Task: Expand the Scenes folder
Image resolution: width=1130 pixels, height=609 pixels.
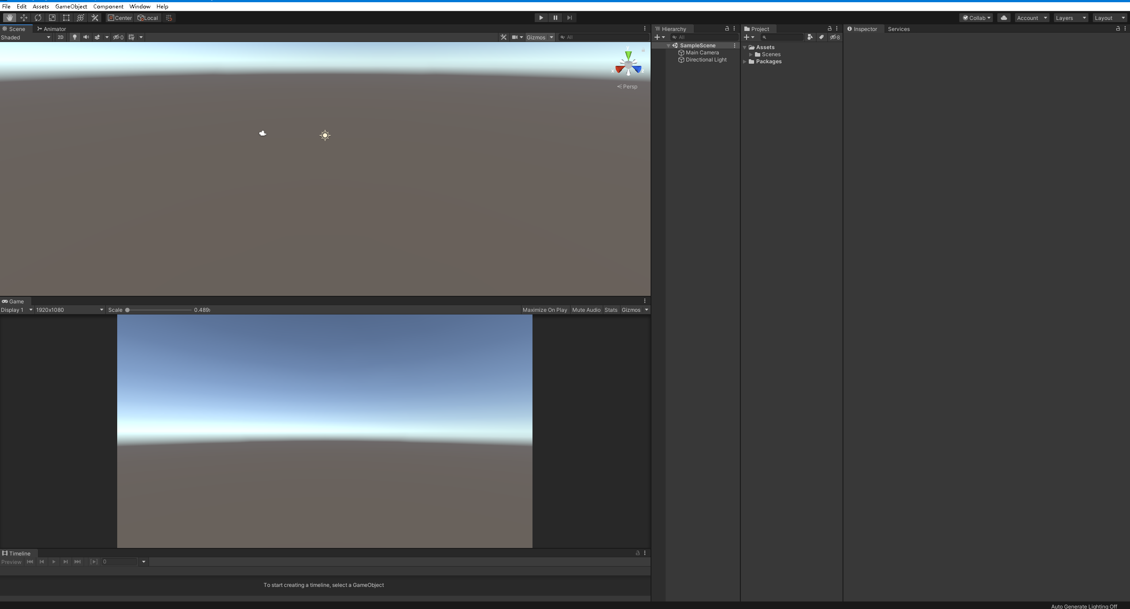Action: 751,54
